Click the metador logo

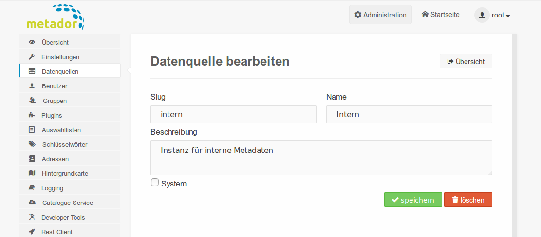click(x=55, y=17)
